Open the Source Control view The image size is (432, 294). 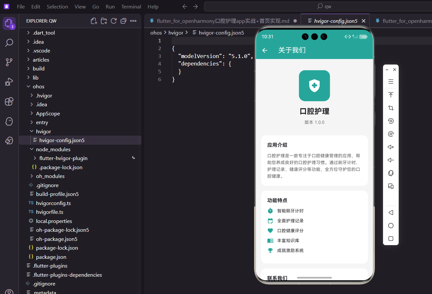(9, 62)
